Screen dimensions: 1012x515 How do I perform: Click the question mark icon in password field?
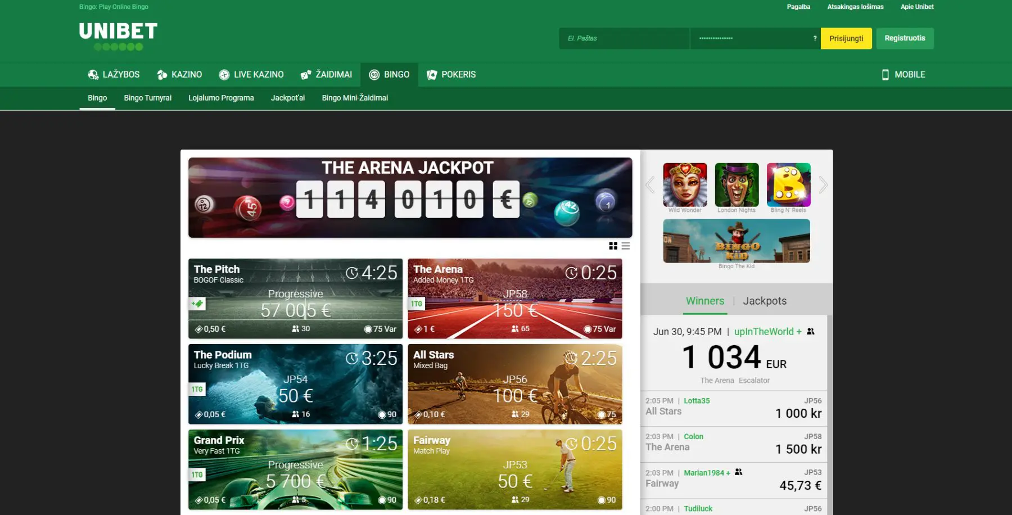[x=815, y=38]
